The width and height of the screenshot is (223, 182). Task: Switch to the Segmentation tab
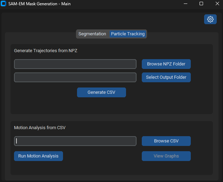[92, 34]
